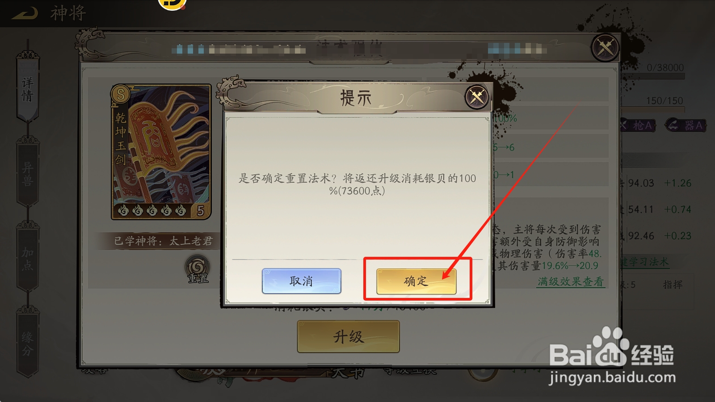
Task: Open the 异兽 side tab
Action: 28,173
